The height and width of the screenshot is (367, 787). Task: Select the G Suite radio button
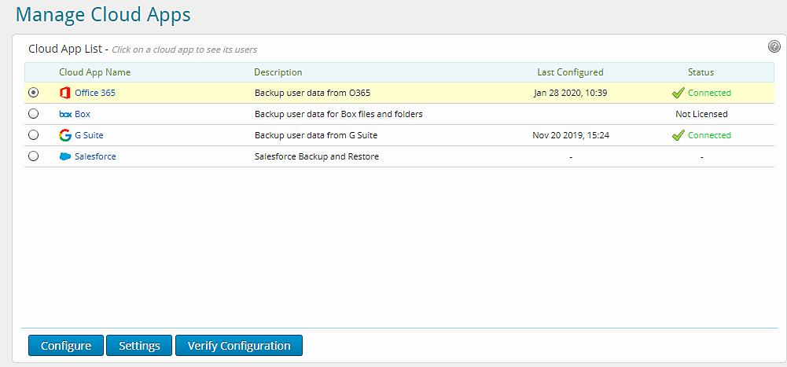(33, 135)
